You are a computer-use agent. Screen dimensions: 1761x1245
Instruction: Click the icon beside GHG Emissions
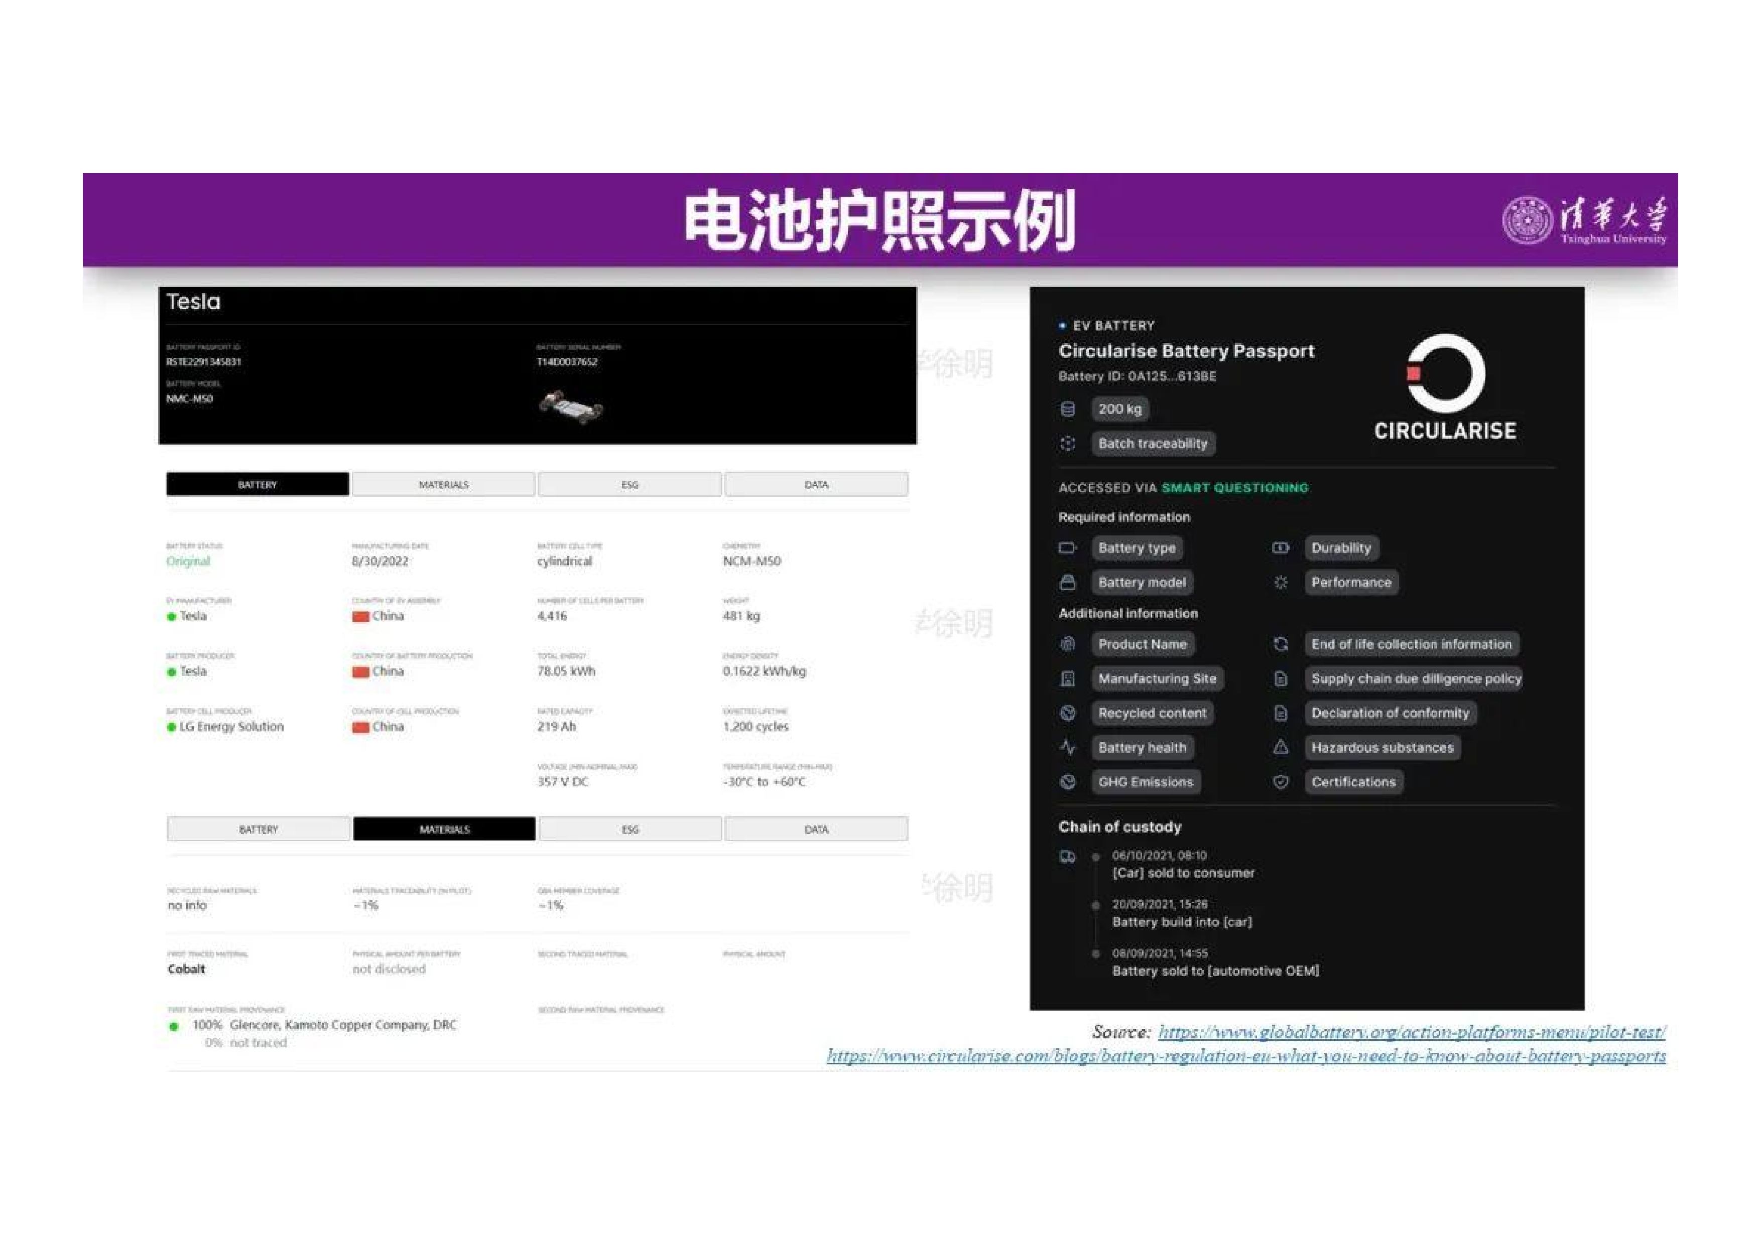(x=1067, y=782)
